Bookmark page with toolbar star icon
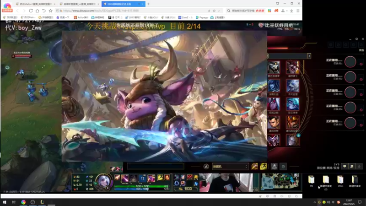The height and width of the screenshot is (206, 366). (50, 11)
